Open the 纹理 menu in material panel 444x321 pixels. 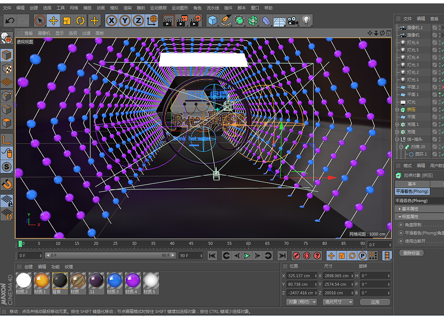point(69,267)
